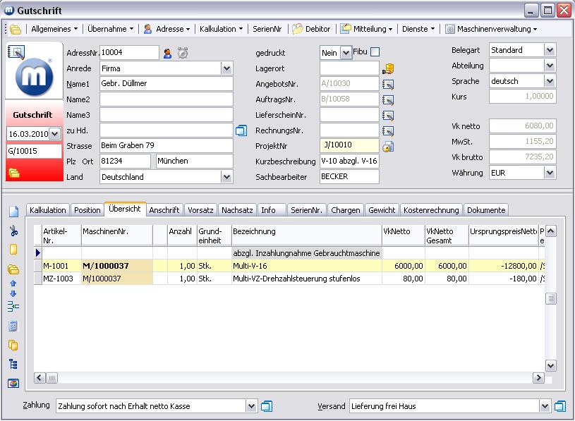The image size is (575, 421).
Task: Click the person icon beside AdressNr field
Action: click(x=168, y=53)
